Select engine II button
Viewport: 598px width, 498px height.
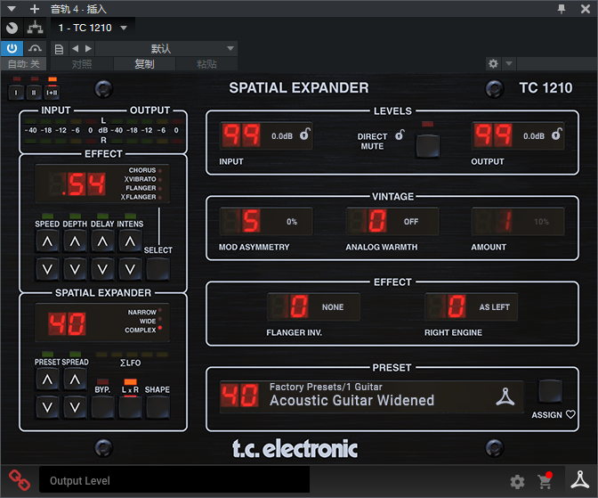coord(34,93)
